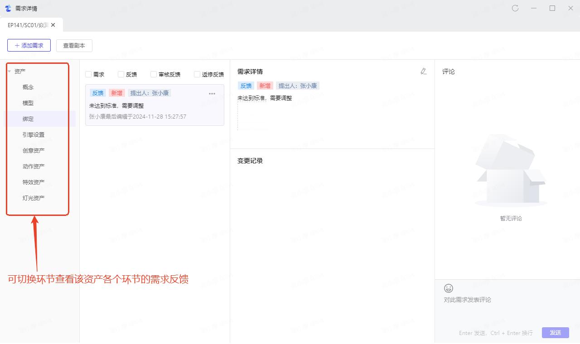580x344 pixels.
Task: Click the 发送 button
Action: pyautogui.click(x=555, y=332)
